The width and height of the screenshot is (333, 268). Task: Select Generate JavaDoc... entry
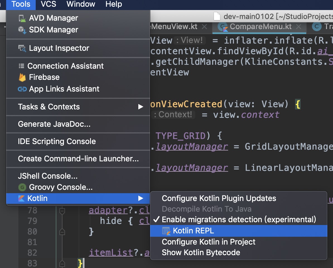coord(78,124)
